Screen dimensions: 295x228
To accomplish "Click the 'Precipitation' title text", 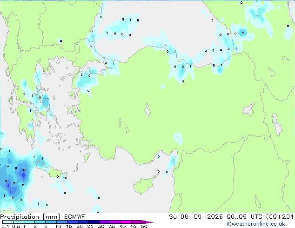I will tap(20, 217).
